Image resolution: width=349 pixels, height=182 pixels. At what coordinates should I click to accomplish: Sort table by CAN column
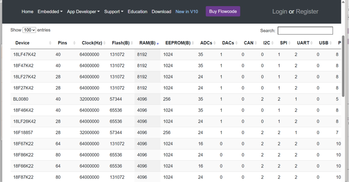(x=249, y=43)
